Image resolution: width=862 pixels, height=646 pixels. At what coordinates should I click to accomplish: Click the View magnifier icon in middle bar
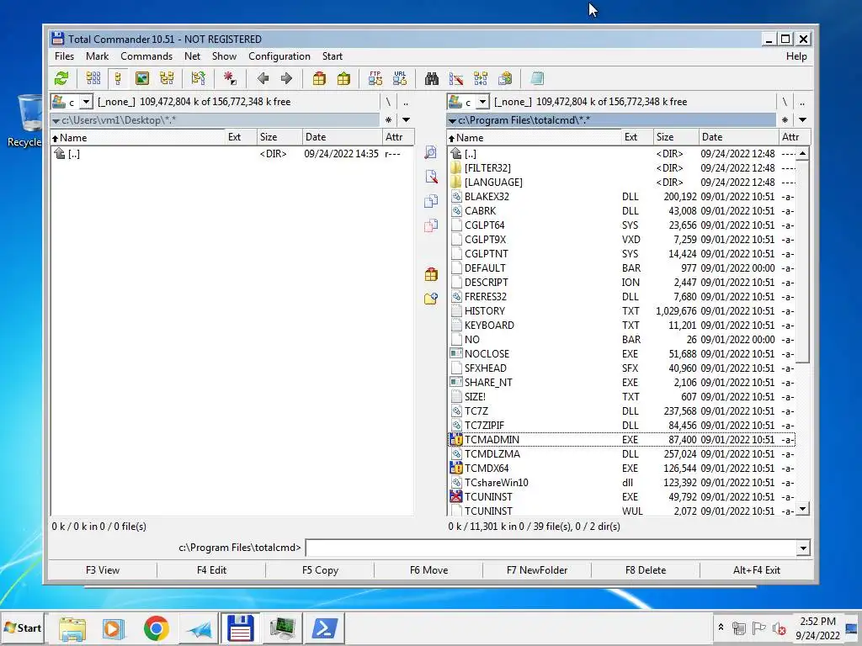coord(430,152)
